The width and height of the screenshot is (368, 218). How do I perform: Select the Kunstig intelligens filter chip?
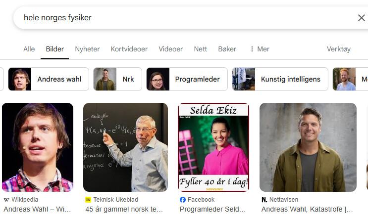pyautogui.click(x=280, y=79)
